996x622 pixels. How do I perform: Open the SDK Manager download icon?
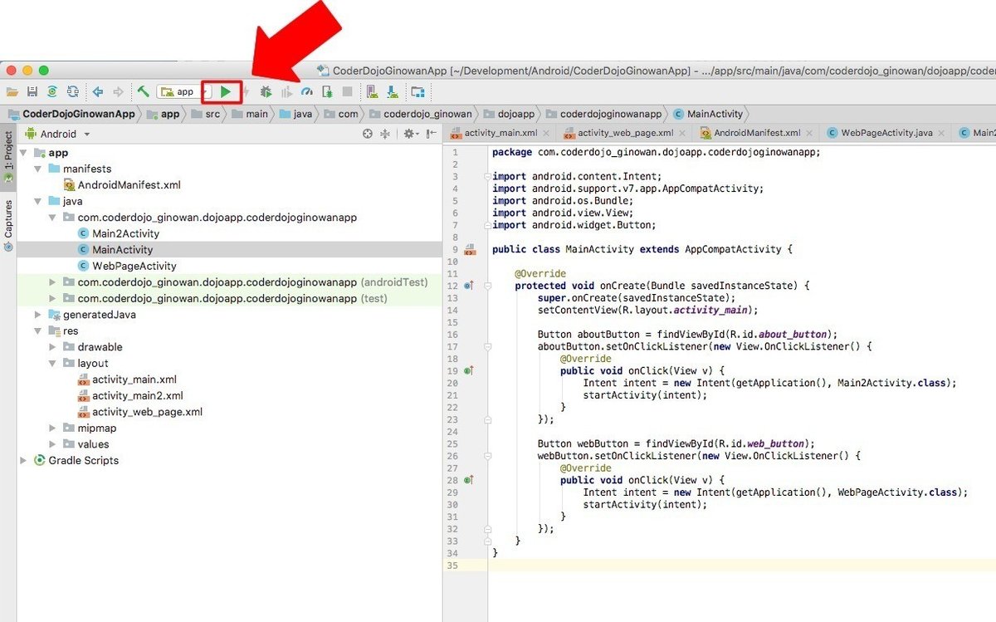coord(392,91)
